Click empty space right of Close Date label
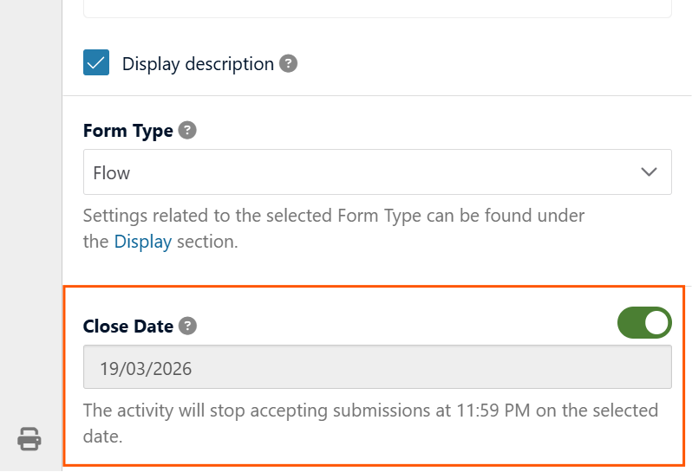The image size is (692, 472). [399, 327]
